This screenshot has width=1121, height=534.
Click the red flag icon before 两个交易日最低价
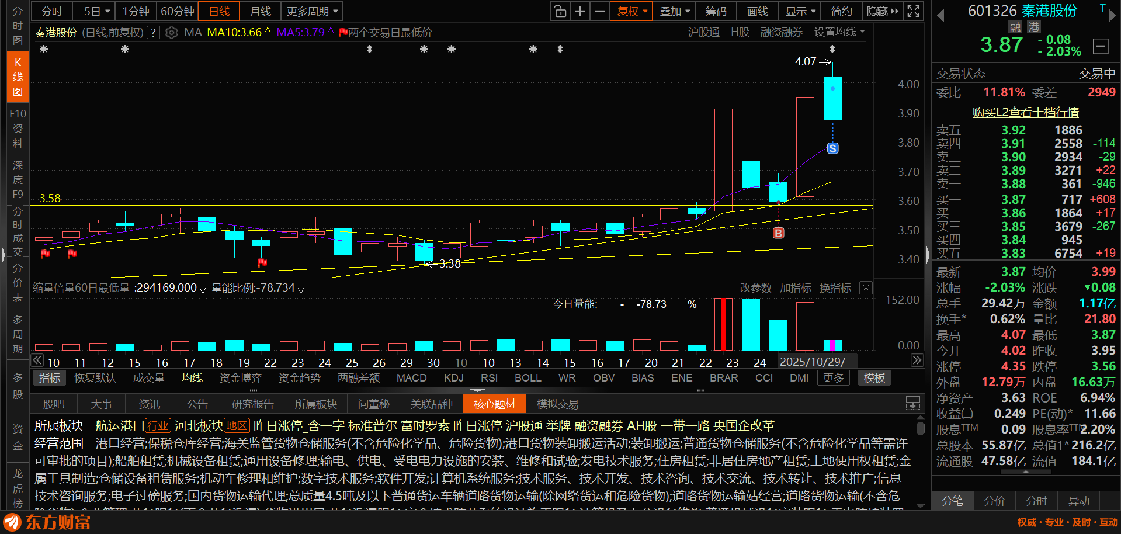coord(343,33)
